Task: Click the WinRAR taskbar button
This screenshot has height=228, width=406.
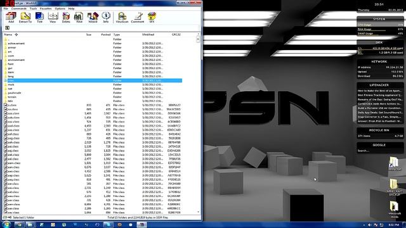Action: tap(141, 225)
